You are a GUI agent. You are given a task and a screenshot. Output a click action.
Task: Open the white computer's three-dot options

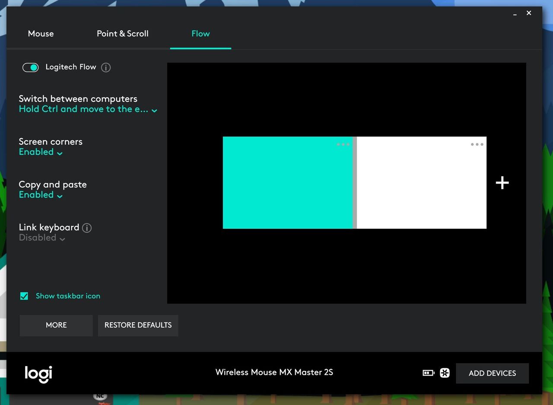477,144
